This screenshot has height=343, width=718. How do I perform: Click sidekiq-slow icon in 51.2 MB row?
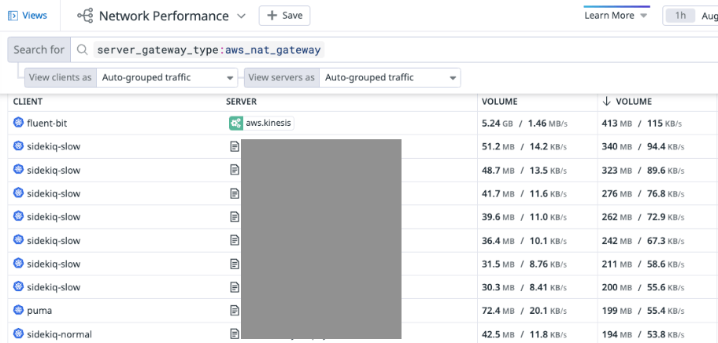(18, 146)
